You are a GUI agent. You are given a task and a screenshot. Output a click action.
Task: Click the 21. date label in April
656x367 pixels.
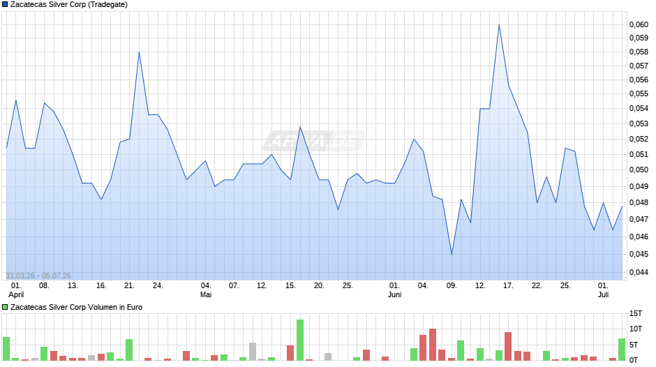(x=129, y=286)
